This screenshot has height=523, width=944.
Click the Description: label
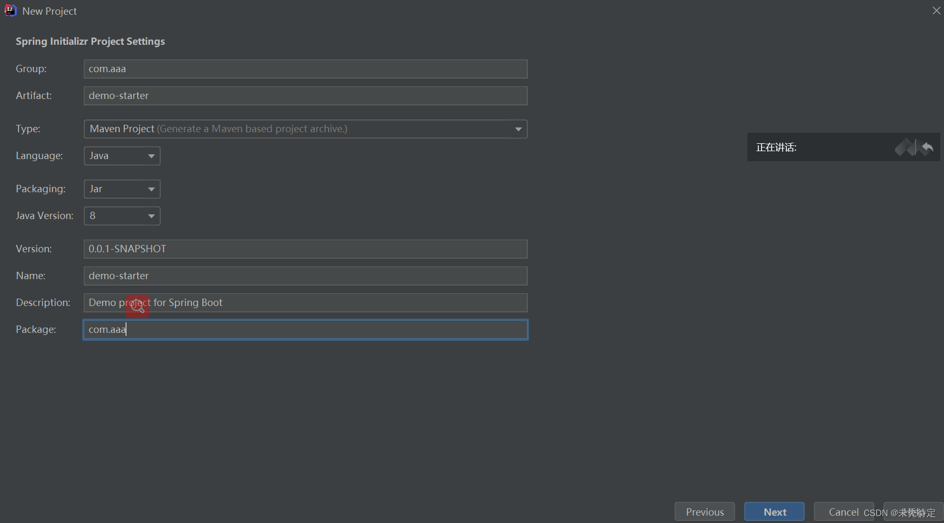tap(43, 303)
